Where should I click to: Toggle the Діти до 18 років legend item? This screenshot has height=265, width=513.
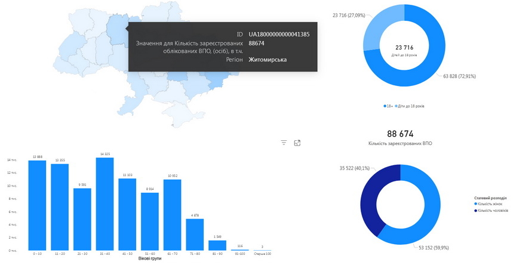coord(411,106)
